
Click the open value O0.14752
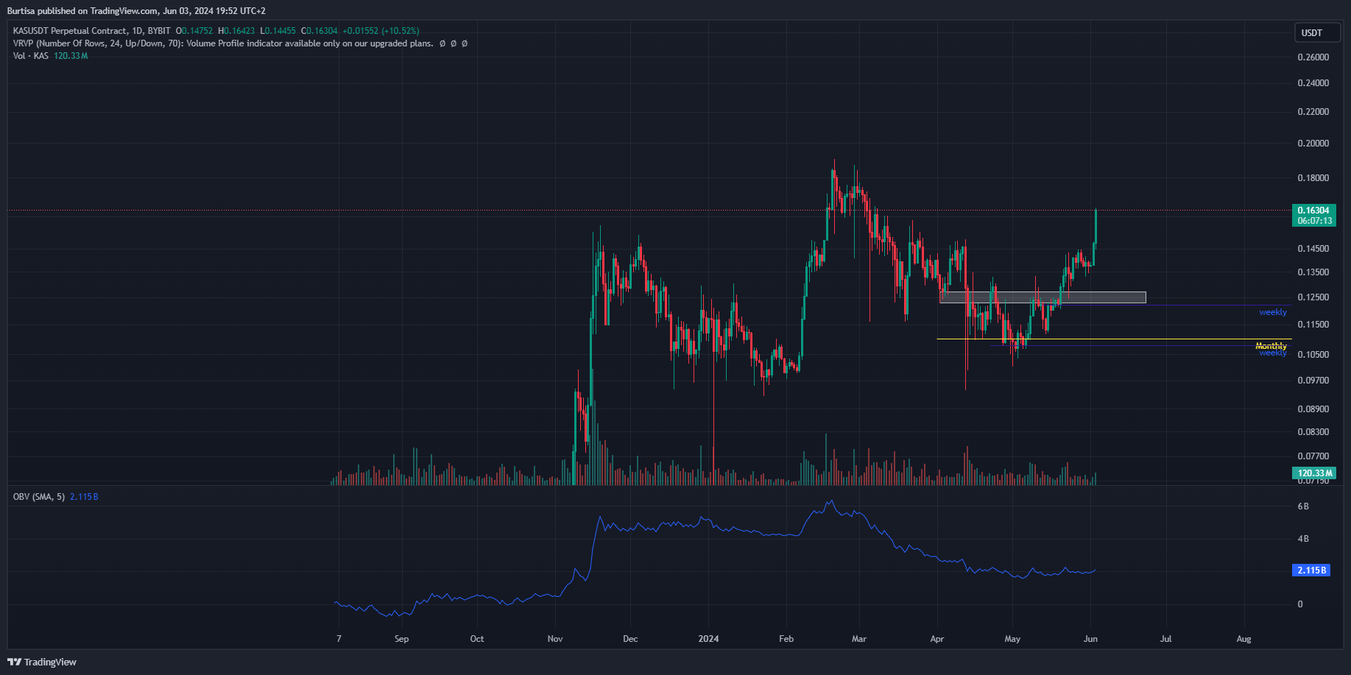click(194, 31)
